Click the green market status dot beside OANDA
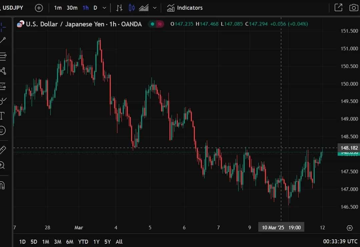This screenshot has height=247, width=360. click(152, 24)
